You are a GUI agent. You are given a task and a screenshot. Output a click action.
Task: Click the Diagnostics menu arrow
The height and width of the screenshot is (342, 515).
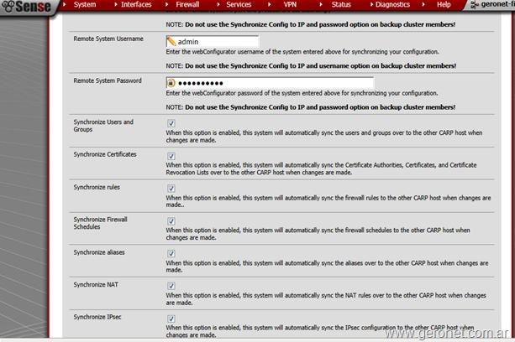click(x=372, y=4)
